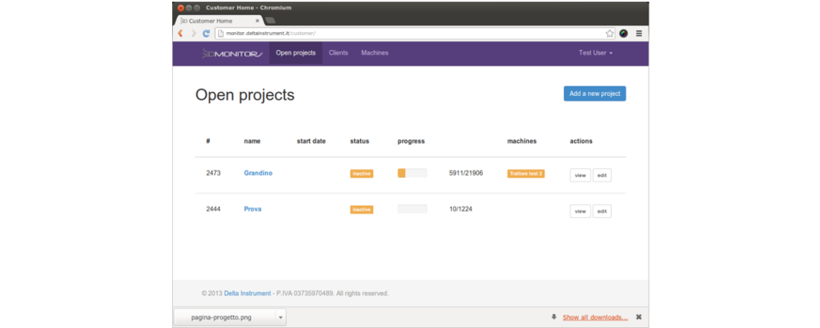Select the Open projects nav item
The width and height of the screenshot is (820, 328).
tap(295, 53)
